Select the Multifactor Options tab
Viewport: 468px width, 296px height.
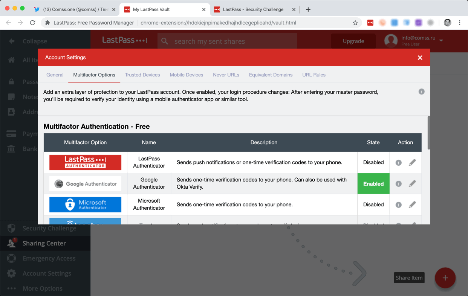click(x=94, y=75)
